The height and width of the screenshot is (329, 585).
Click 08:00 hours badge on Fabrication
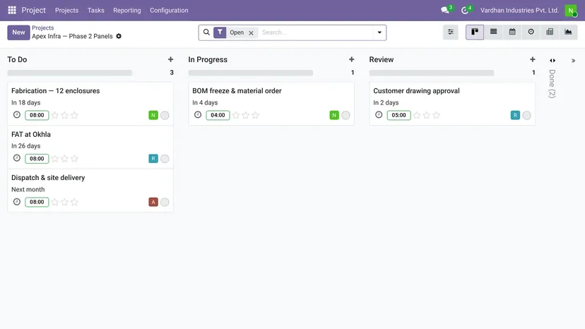point(37,115)
